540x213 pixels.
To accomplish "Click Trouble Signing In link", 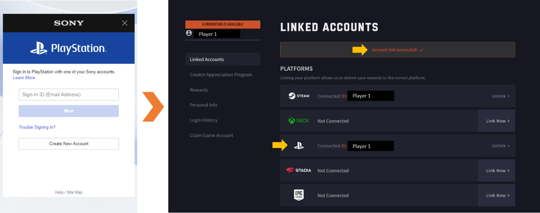I will click(37, 127).
